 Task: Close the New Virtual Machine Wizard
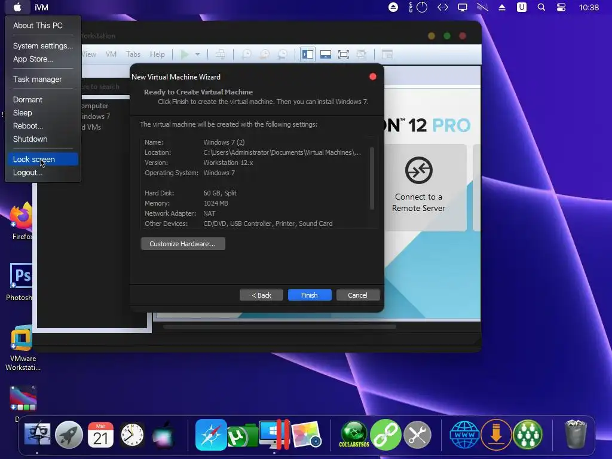click(x=373, y=76)
